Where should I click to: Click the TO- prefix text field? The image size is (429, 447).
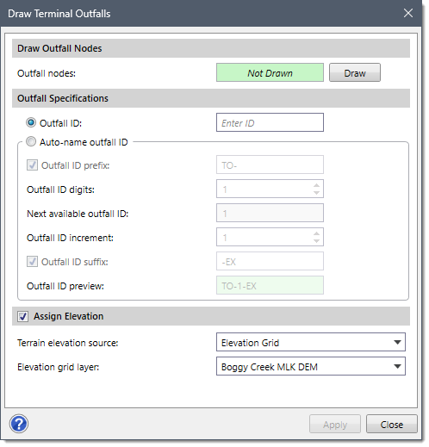[270, 165]
